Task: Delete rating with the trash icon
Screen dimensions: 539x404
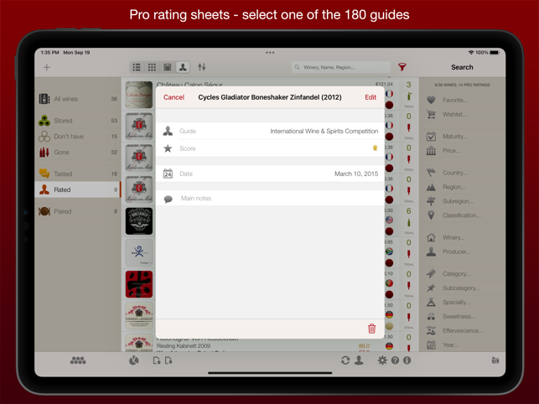Action: 371,329
